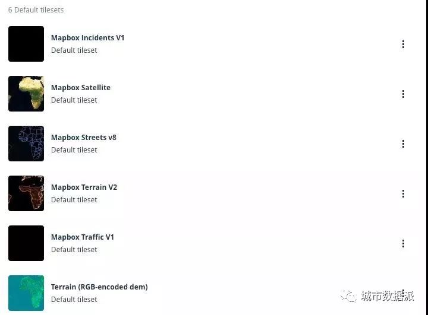Click the Mapbox Streets v8 title
Viewport: 428px width, 315px height.
coord(83,138)
